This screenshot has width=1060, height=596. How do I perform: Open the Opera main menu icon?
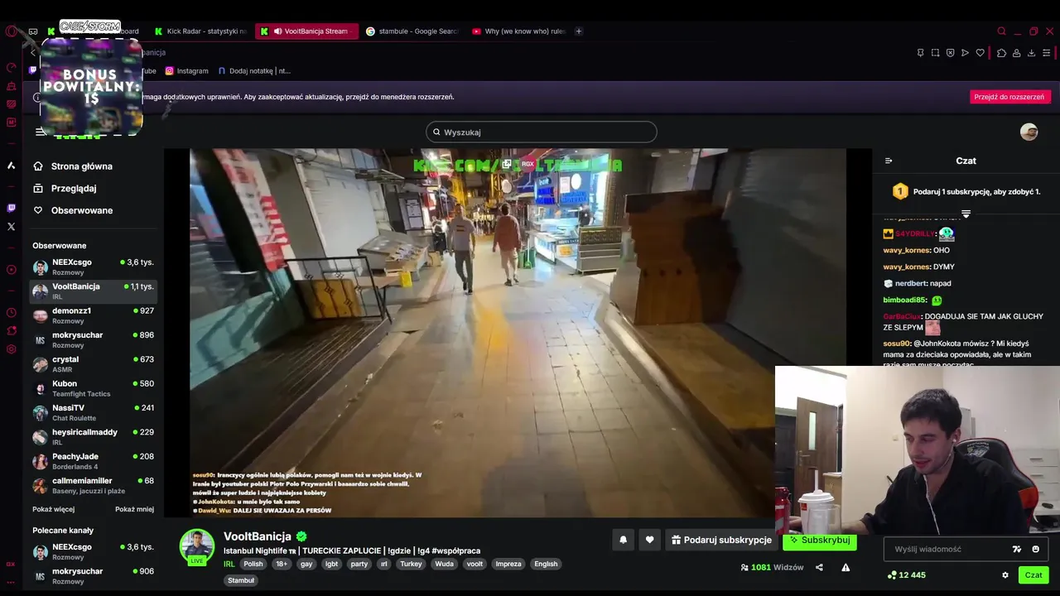click(x=11, y=31)
